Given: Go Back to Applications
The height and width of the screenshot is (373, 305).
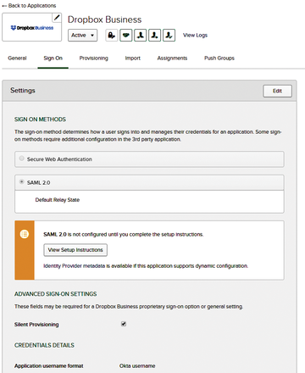Looking at the screenshot, I should (29, 6).
